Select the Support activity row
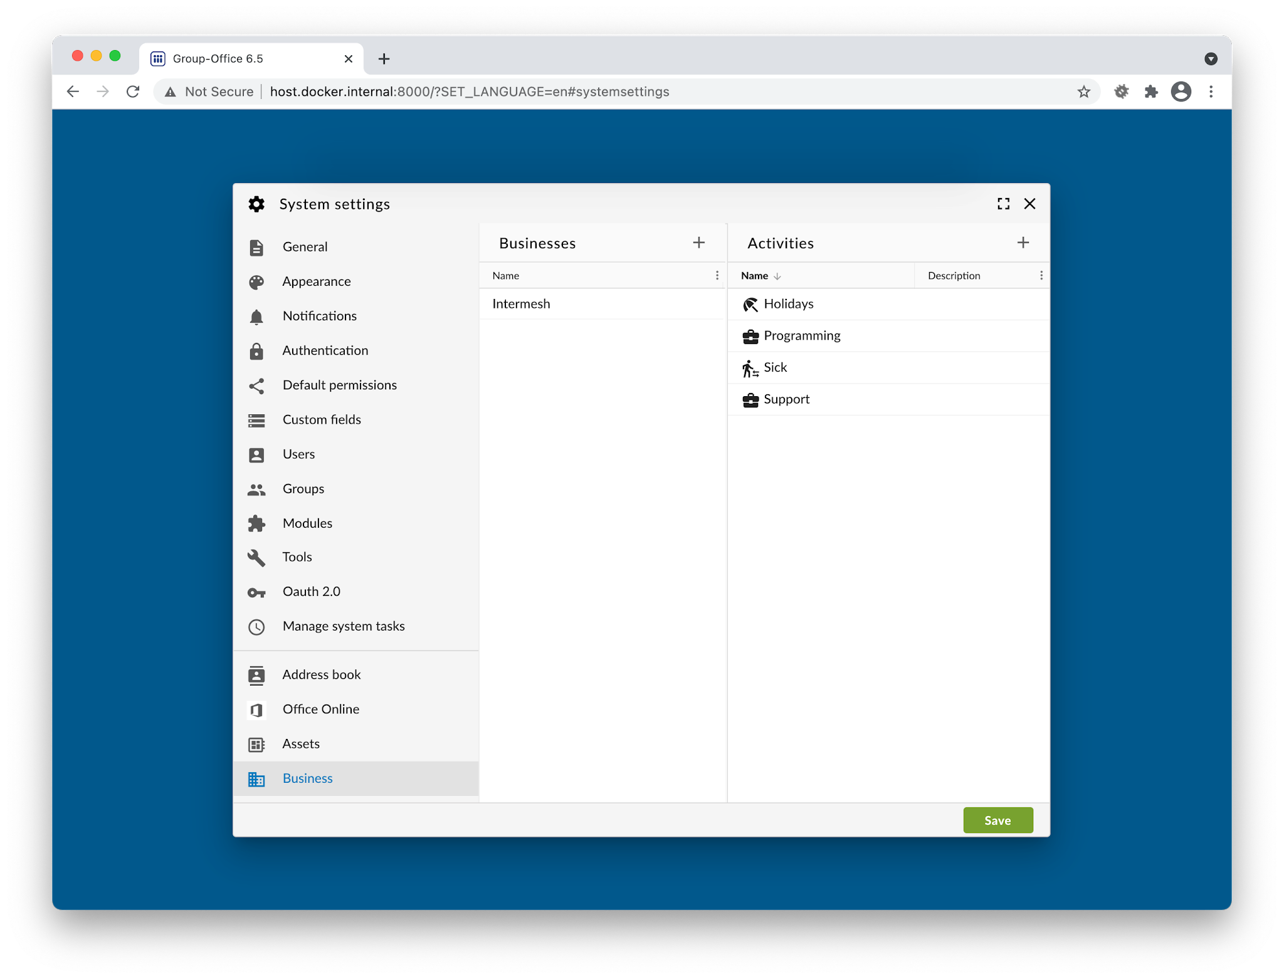This screenshot has height=979, width=1284. pos(887,399)
